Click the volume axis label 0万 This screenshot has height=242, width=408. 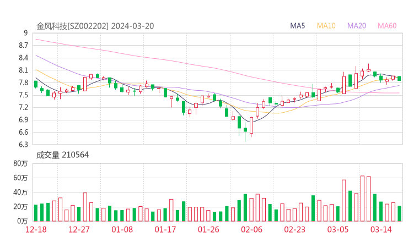(x=23, y=221)
